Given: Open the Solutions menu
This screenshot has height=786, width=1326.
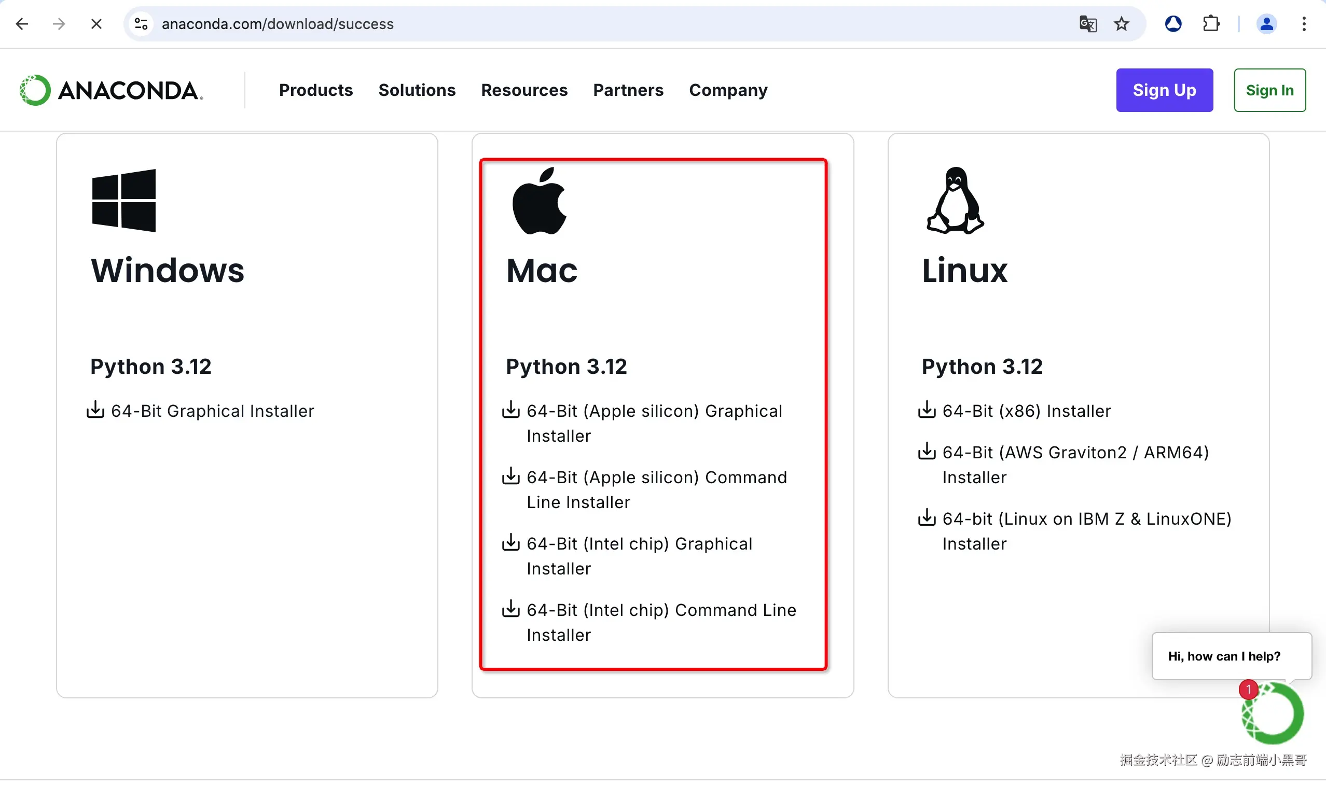Looking at the screenshot, I should click(x=417, y=90).
